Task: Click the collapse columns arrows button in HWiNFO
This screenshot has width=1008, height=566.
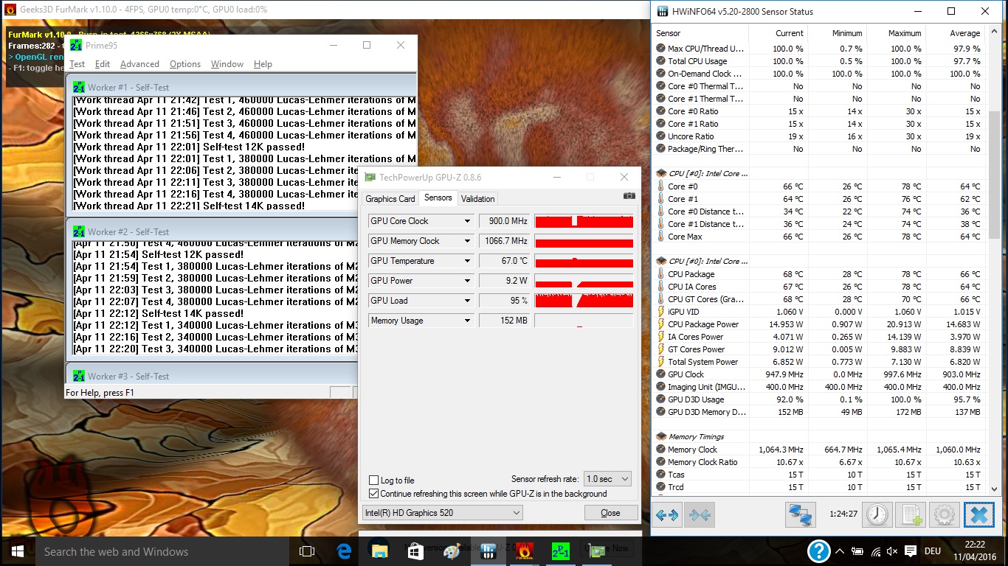Action: pyautogui.click(x=698, y=514)
